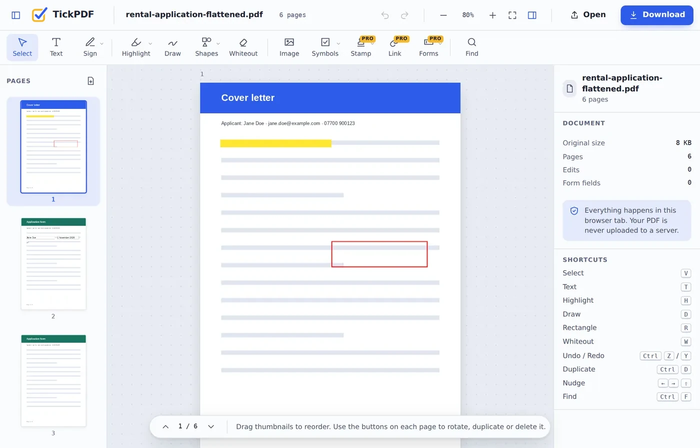Click the file name rental-application-flattened.pdf in header

click(x=194, y=14)
